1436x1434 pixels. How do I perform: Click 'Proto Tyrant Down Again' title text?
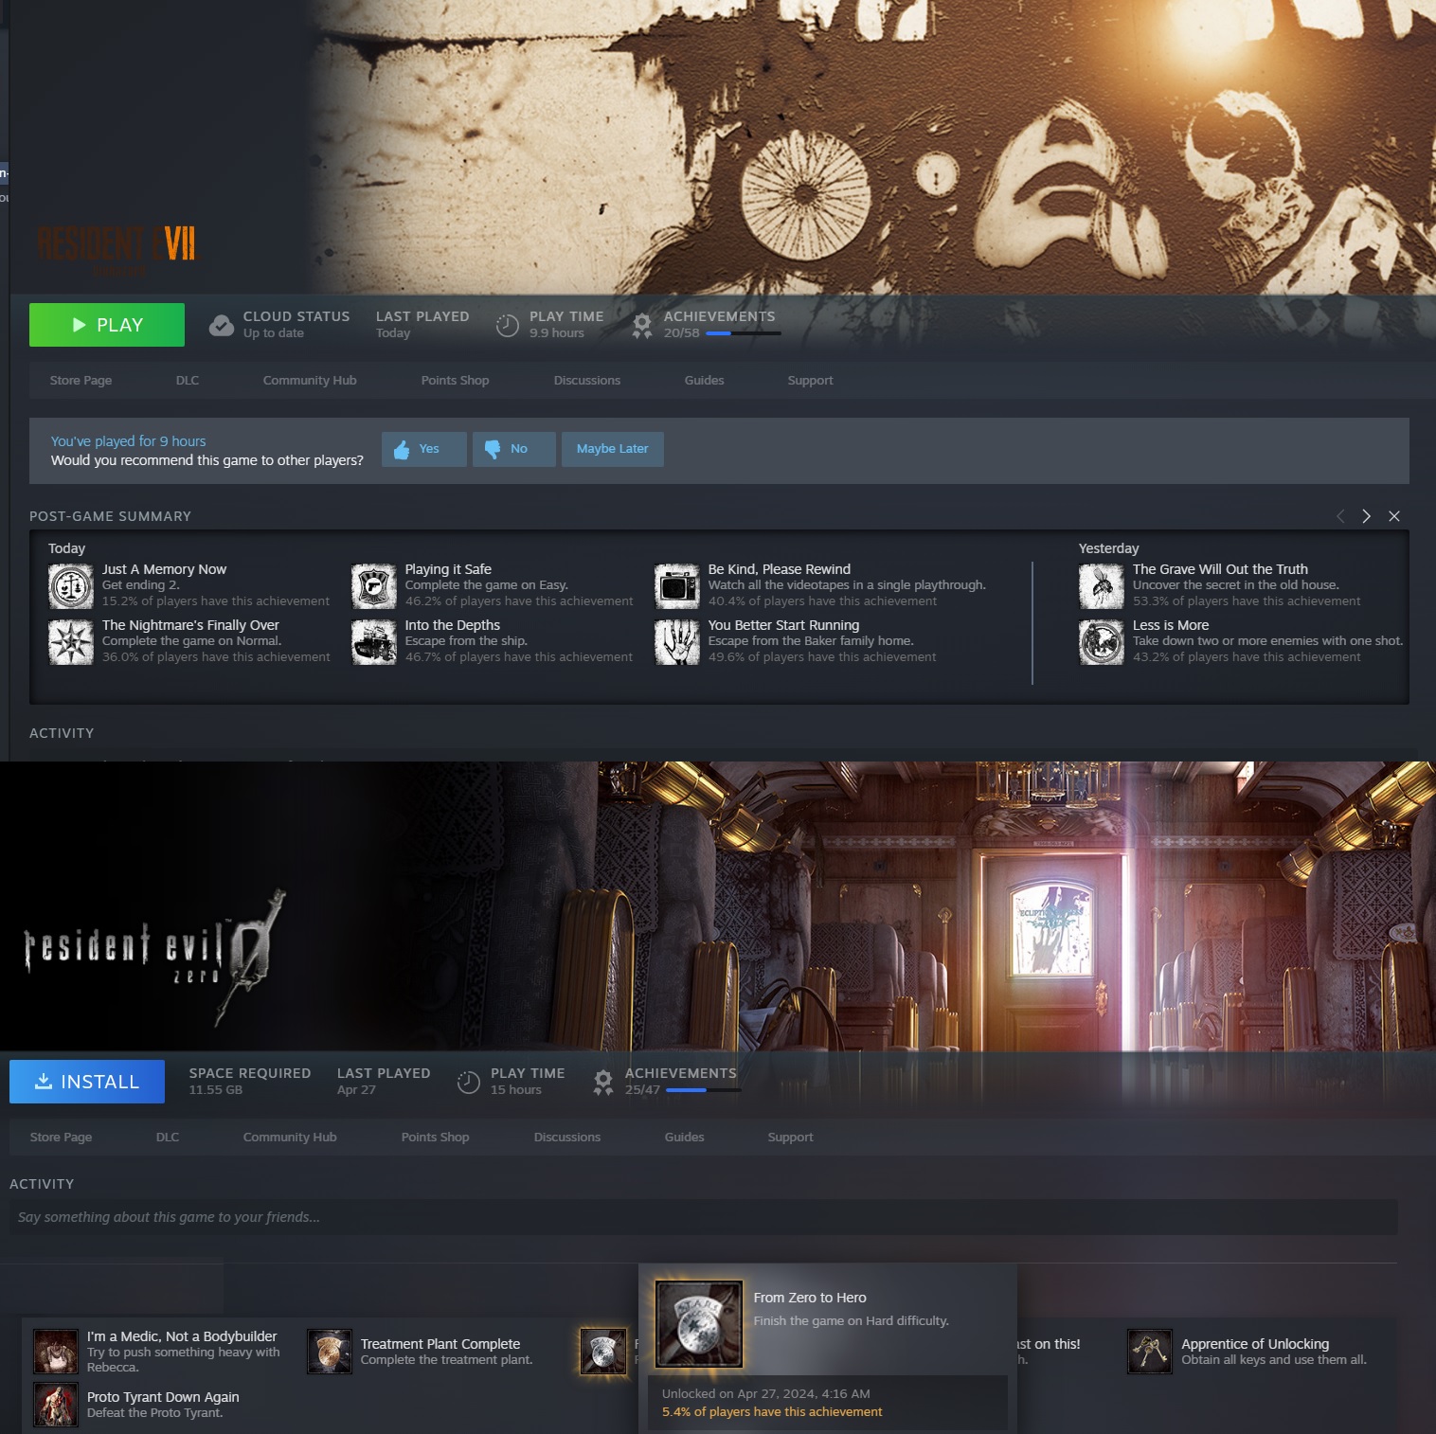pos(163,1397)
